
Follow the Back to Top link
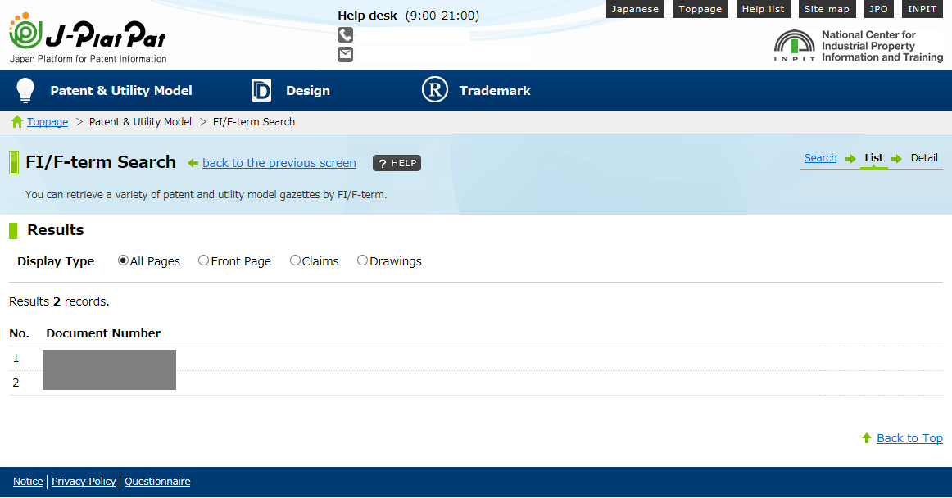point(909,438)
